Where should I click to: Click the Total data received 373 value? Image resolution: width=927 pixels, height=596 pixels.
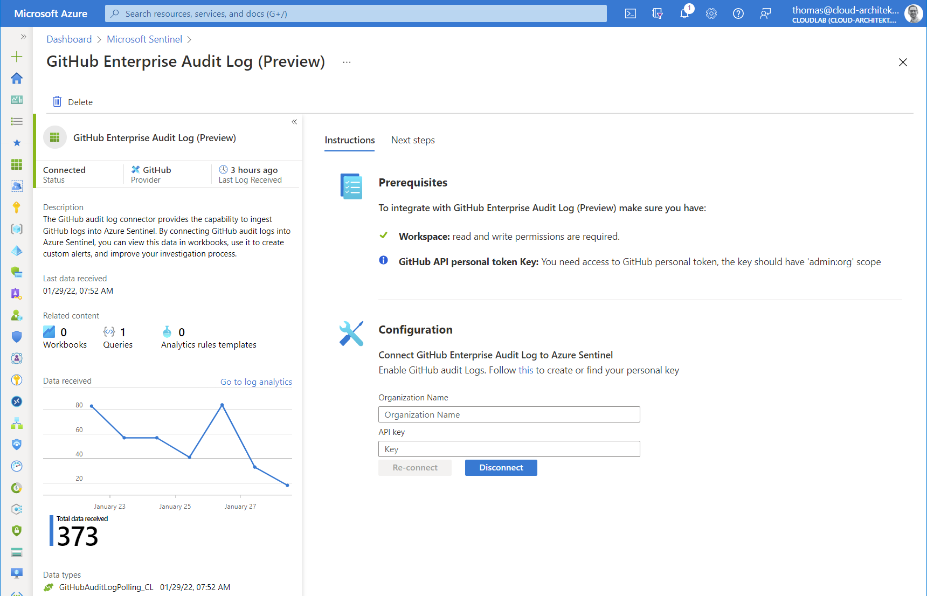pos(78,536)
